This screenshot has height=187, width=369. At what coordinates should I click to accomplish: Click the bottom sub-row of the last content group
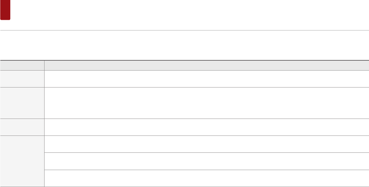205,178
